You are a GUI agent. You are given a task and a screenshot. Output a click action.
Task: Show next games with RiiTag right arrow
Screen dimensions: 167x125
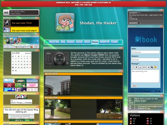tap(38, 41)
